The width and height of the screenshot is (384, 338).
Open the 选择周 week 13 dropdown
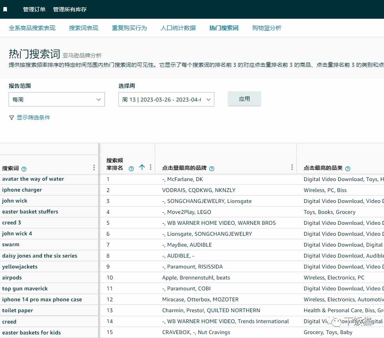coord(166,99)
